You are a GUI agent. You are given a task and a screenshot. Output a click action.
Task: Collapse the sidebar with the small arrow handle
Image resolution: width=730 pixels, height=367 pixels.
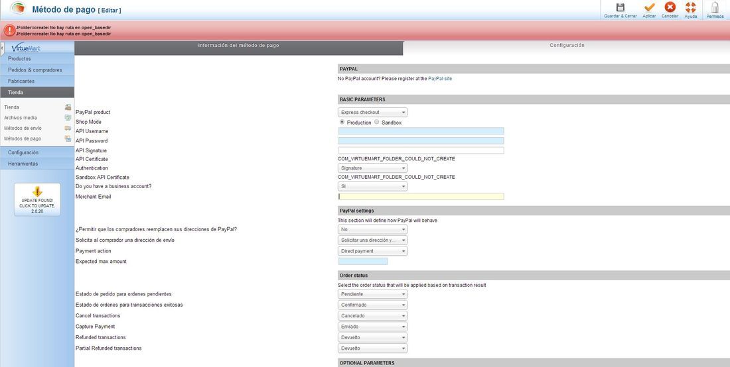2,47
